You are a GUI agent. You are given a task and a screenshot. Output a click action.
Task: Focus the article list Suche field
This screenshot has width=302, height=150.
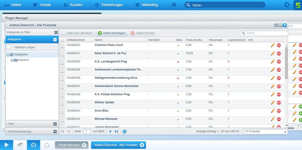(264, 33)
